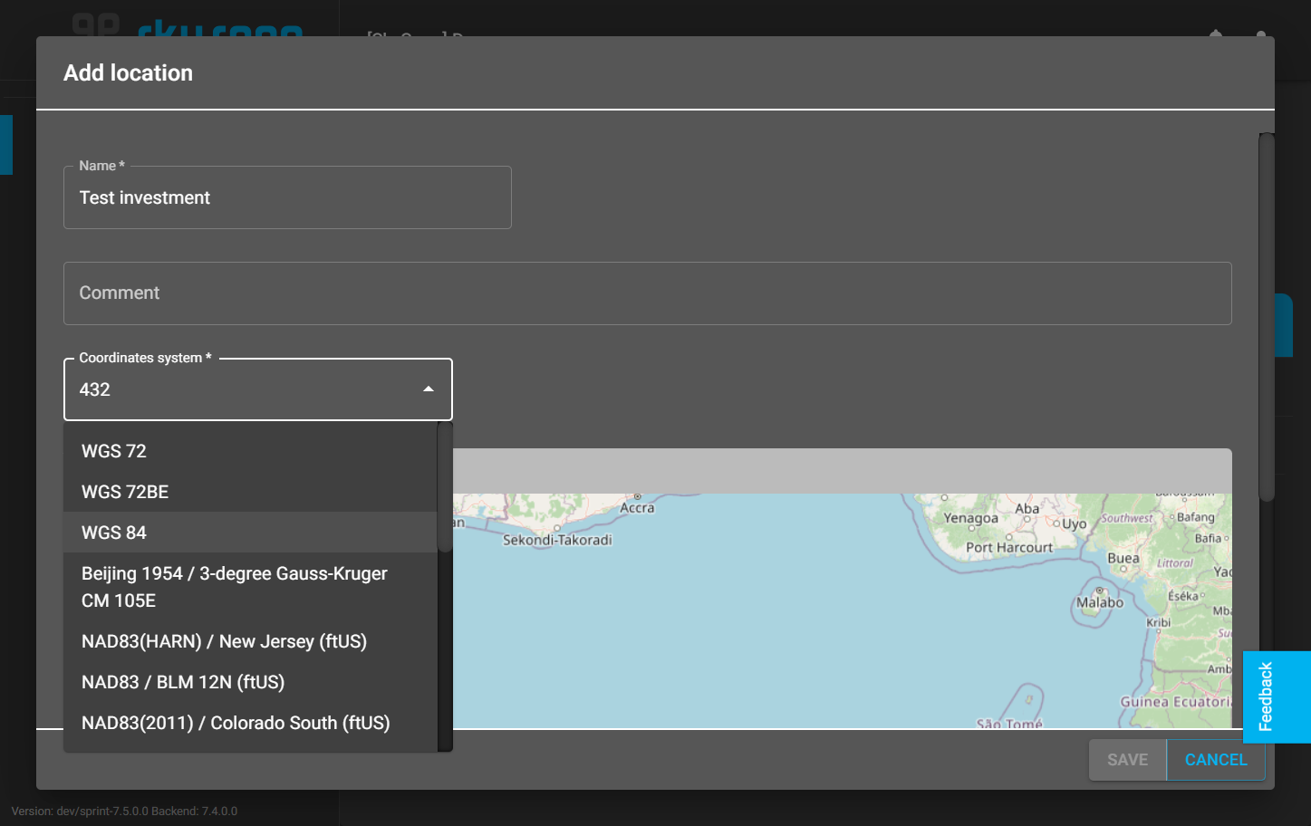Choose WGS 72BE option
The height and width of the screenshot is (826, 1311).
tap(251, 492)
